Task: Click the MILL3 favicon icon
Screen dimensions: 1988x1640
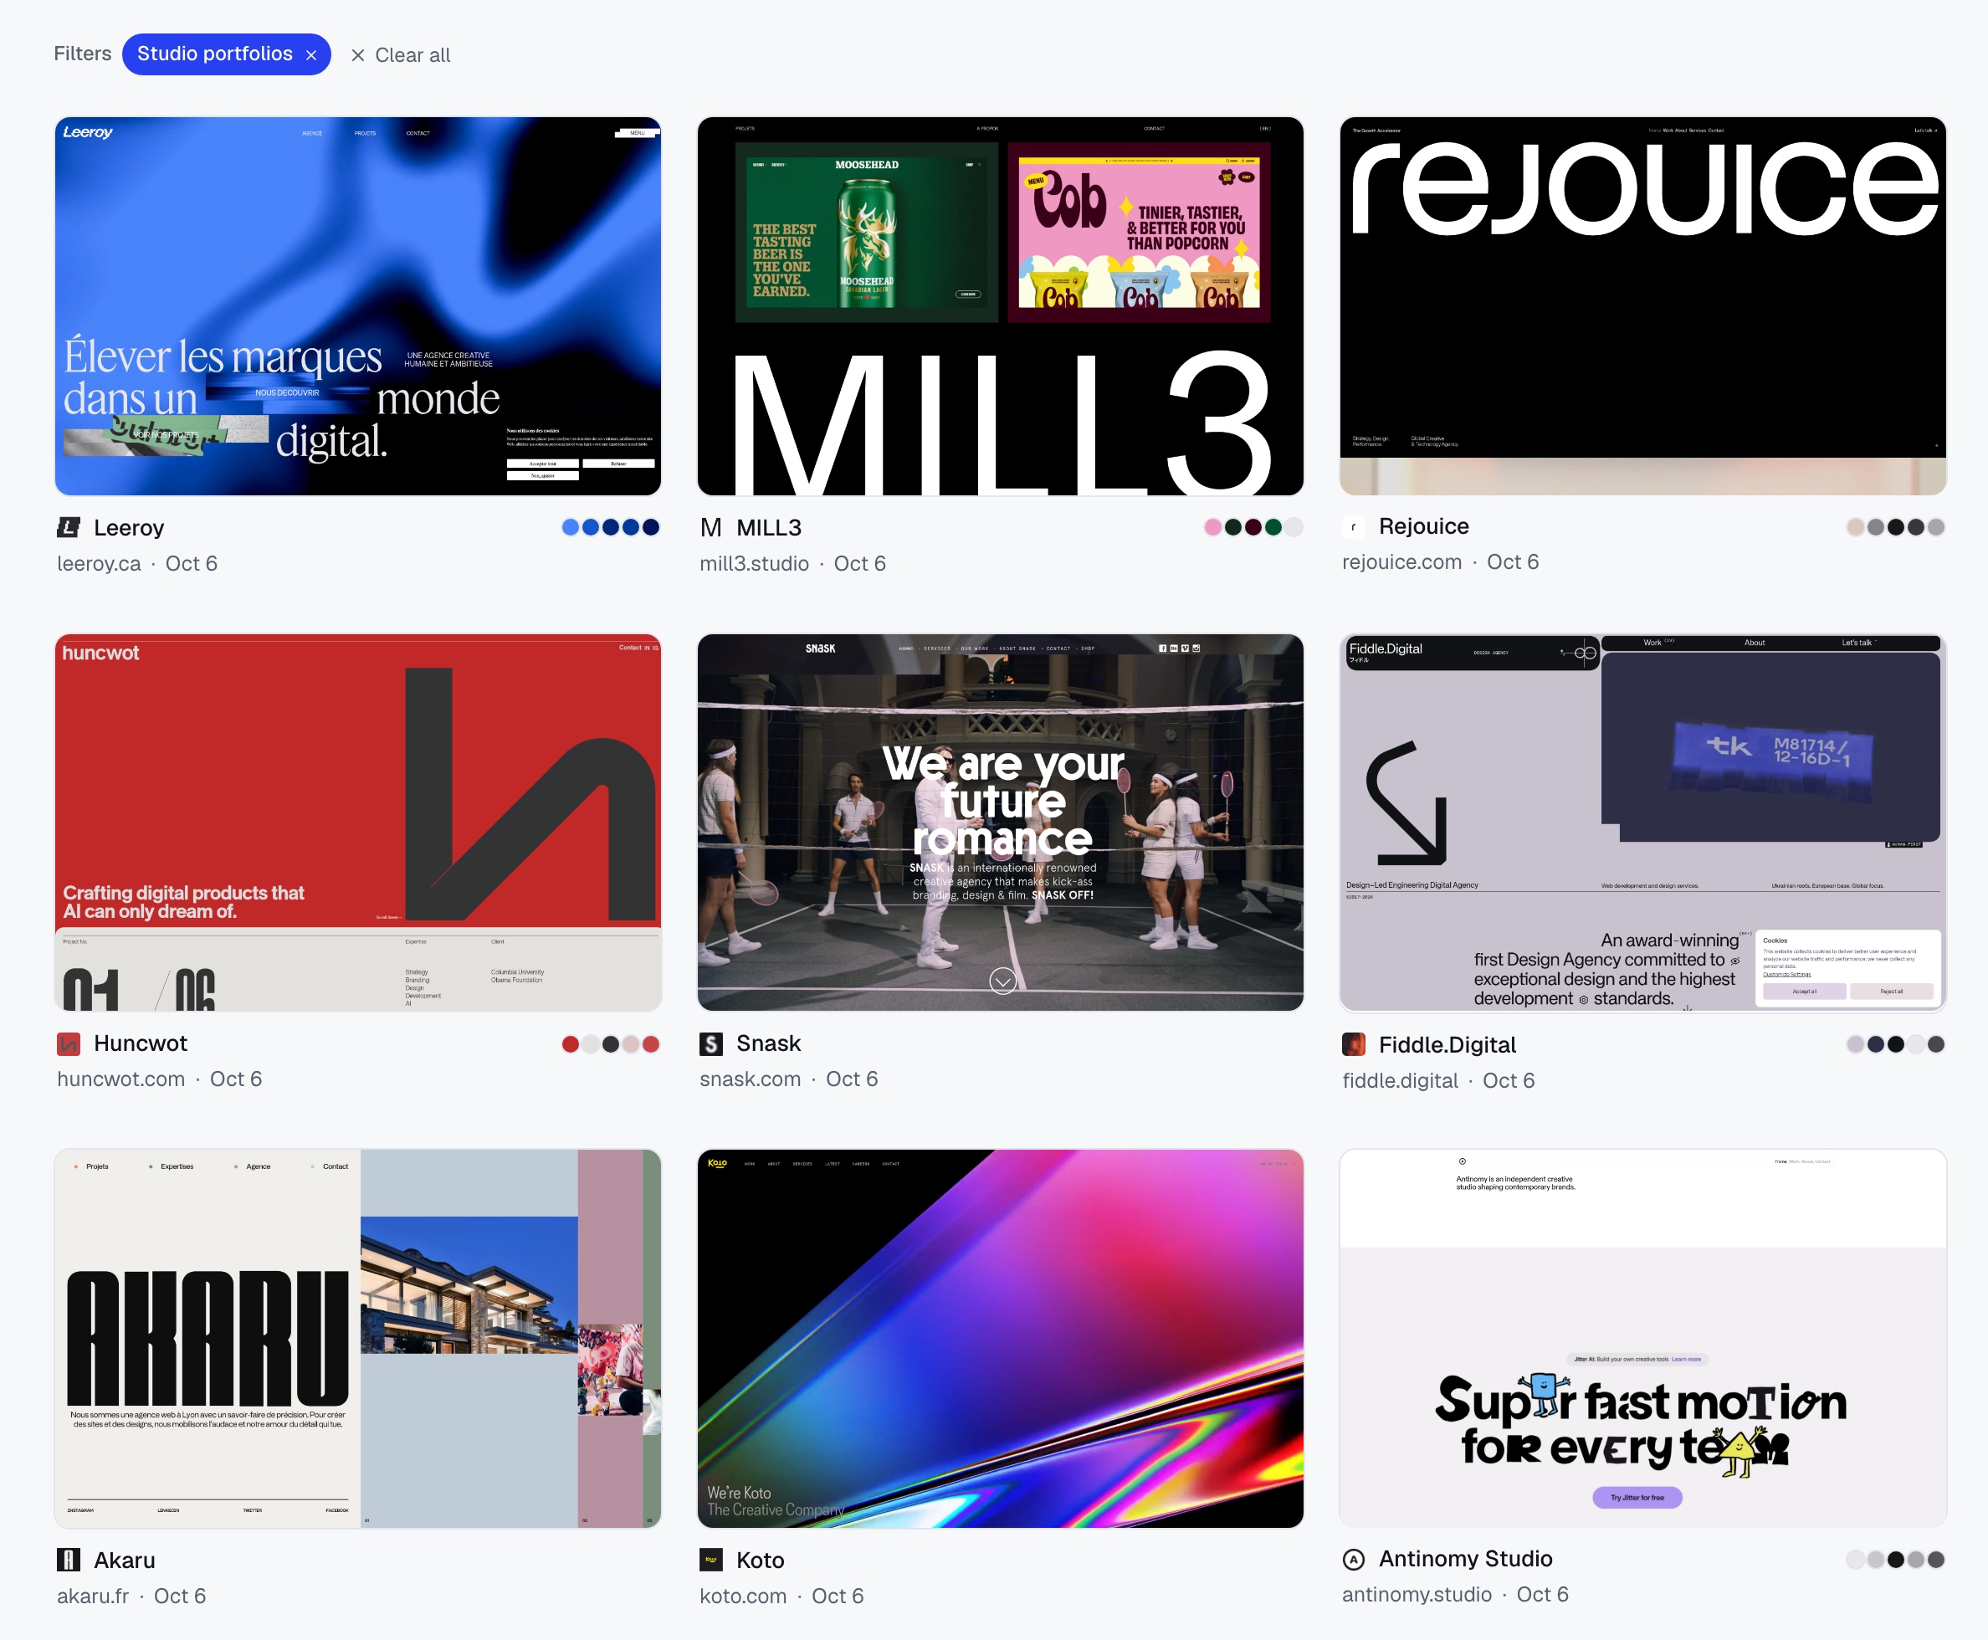Action: pyautogui.click(x=711, y=527)
